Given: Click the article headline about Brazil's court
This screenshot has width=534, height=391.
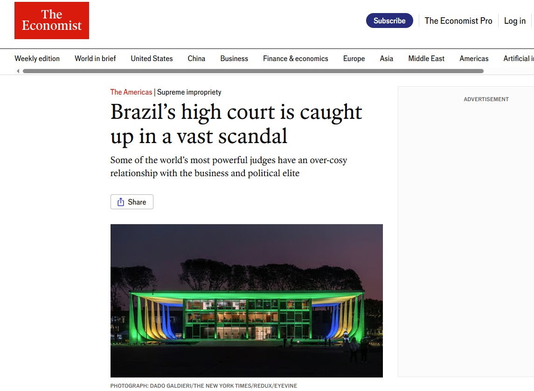Looking at the screenshot, I should 236,124.
